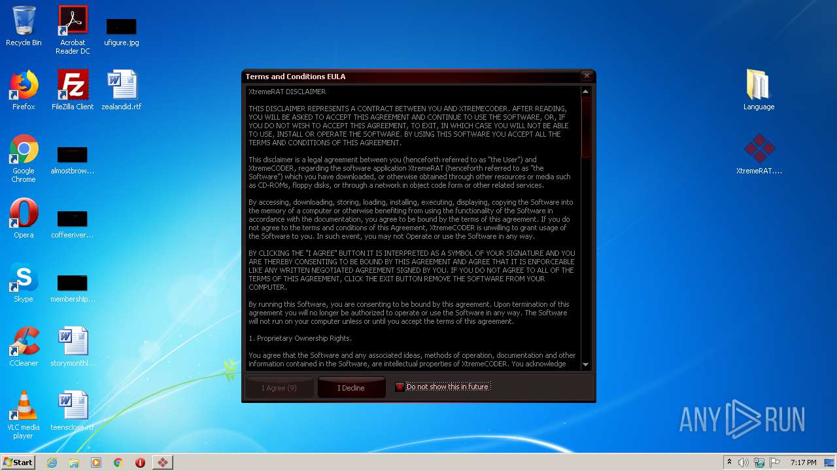Viewport: 837px width, 471px height.
Task: Open Google Chrome desktop shortcut
Action: click(24, 159)
